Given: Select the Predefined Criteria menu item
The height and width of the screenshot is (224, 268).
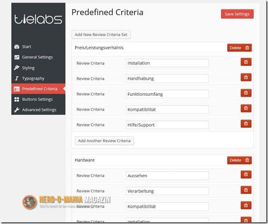Looking at the screenshot, I should [x=39, y=89].
